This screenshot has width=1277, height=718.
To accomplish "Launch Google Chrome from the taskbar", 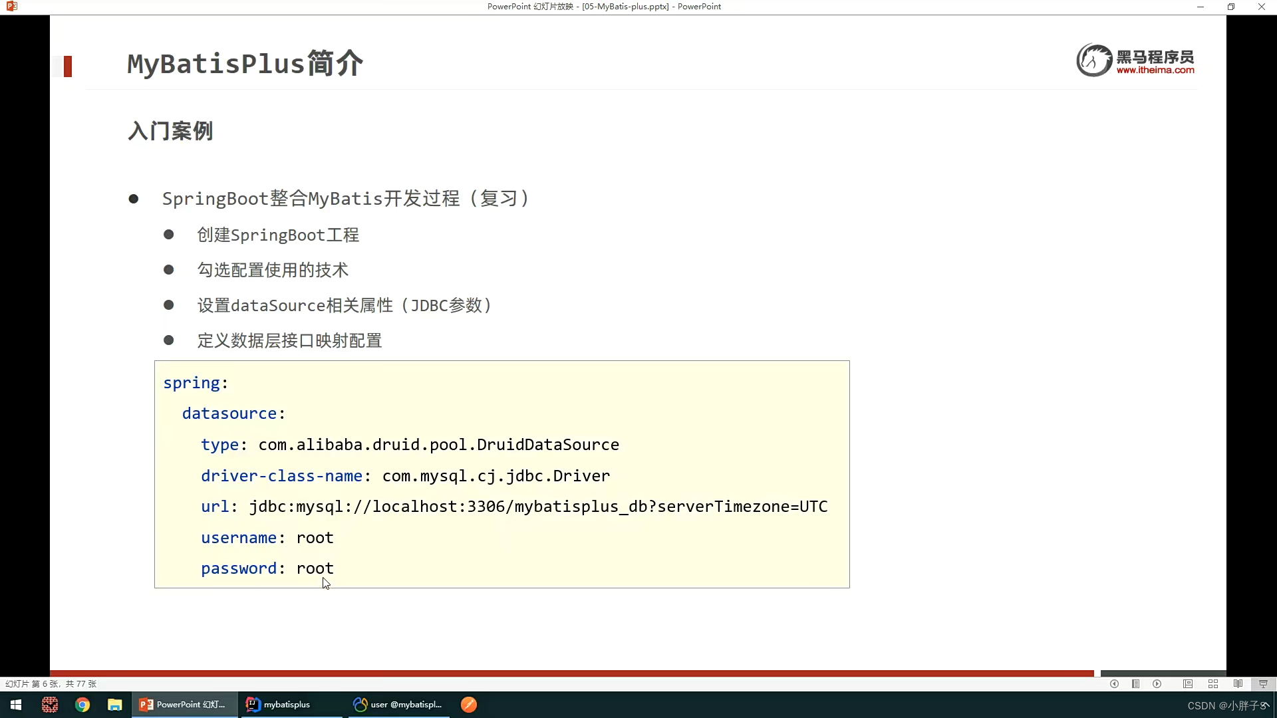I will 82,704.
